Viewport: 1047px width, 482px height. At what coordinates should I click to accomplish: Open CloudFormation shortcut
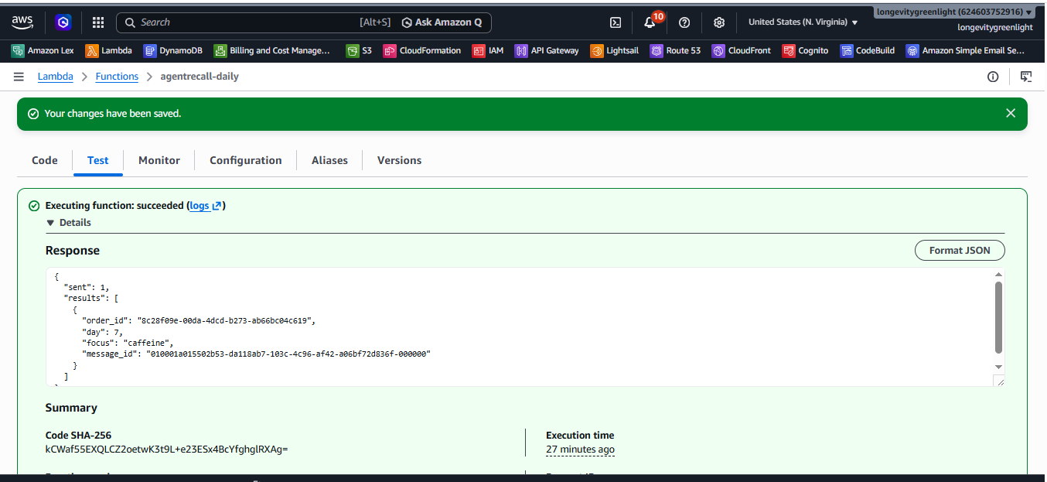pyautogui.click(x=422, y=50)
